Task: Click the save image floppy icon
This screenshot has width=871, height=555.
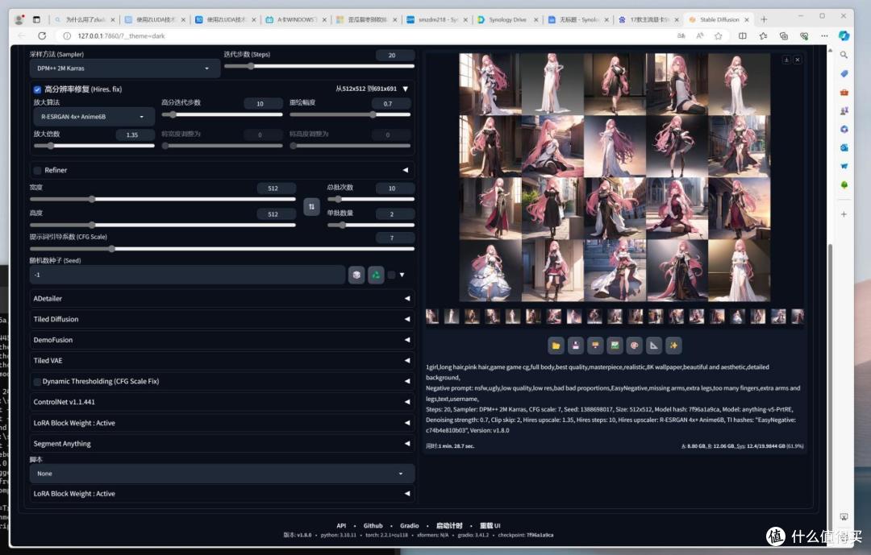Action: coord(576,346)
